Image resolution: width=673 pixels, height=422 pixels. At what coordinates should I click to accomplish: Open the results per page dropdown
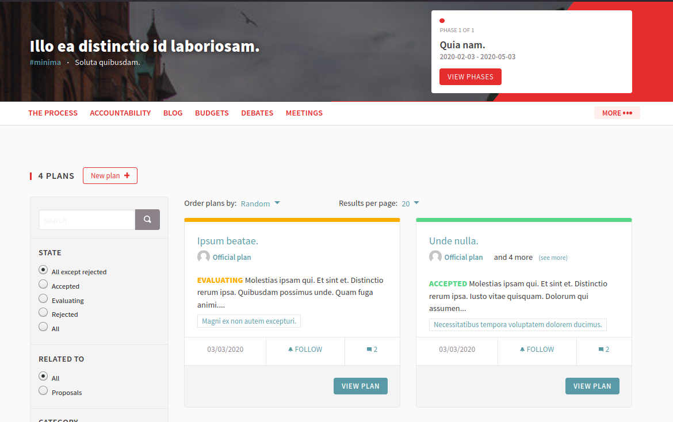point(410,204)
